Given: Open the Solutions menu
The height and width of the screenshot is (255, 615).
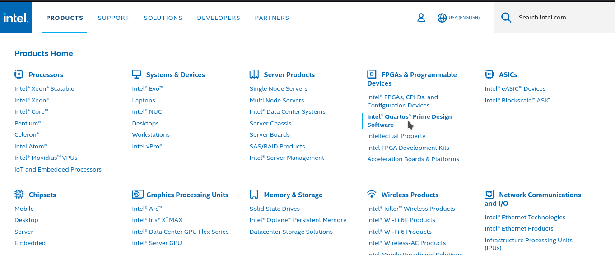Looking at the screenshot, I should 163,18.
